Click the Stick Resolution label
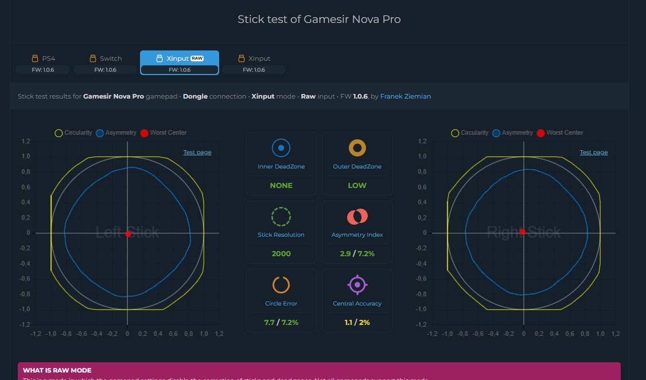The width and height of the screenshot is (646, 380). (x=281, y=235)
